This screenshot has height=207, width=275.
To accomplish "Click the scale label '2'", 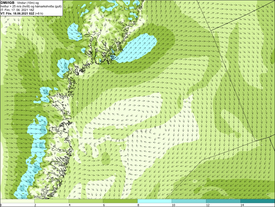I will [x=35, y=205].
